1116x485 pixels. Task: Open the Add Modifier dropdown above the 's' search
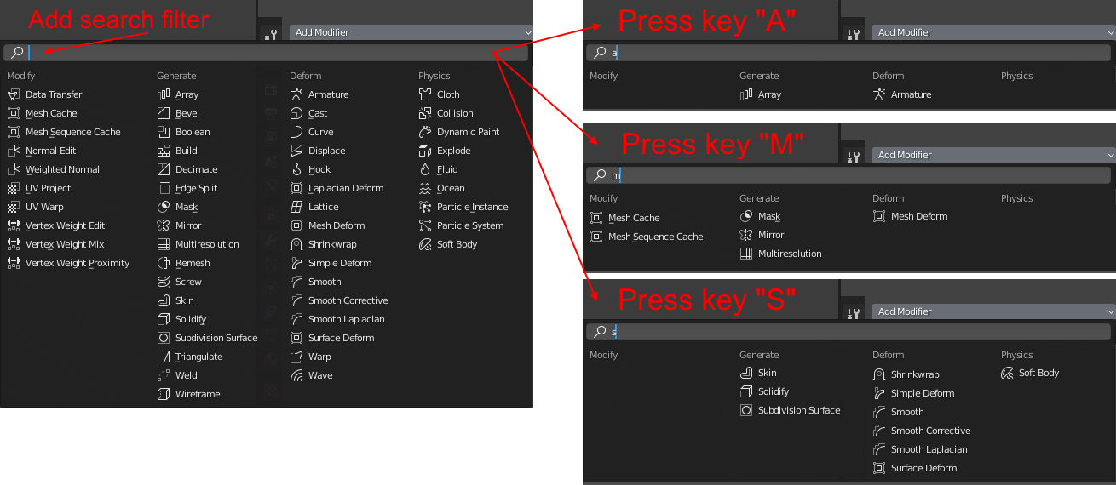click(993, 311)
